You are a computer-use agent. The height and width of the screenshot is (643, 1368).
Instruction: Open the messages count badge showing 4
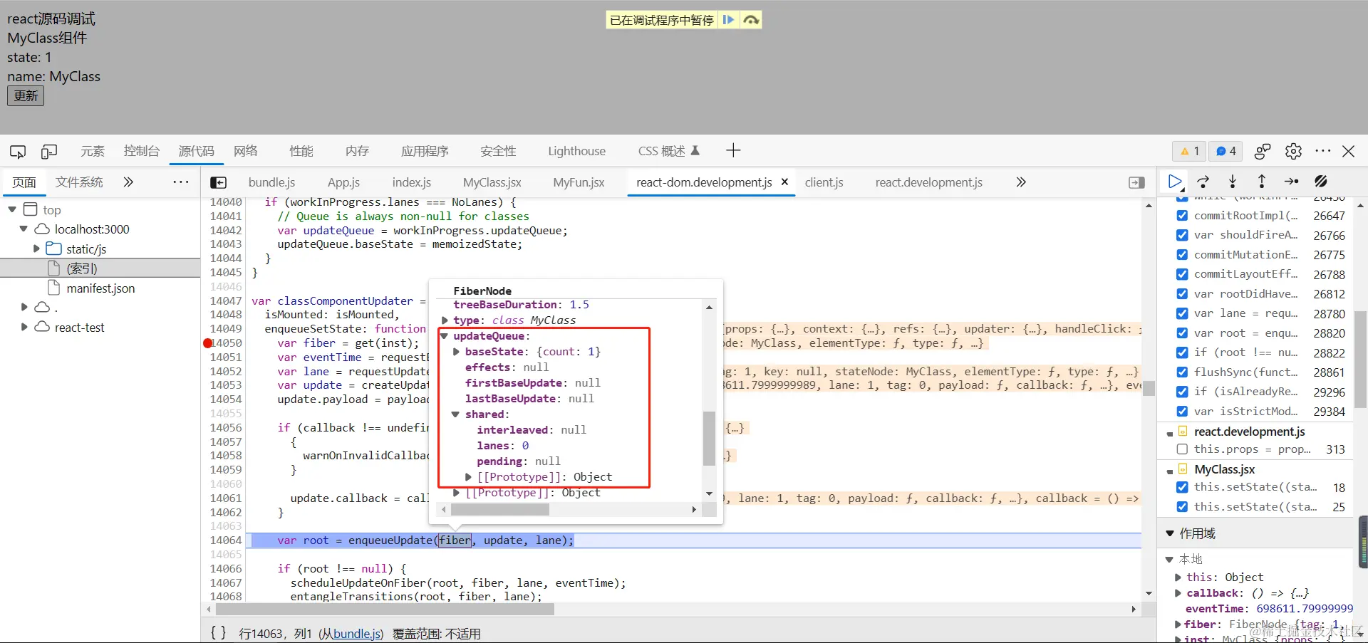(1225, 151)
